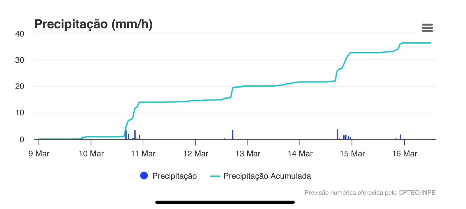Click the teal Precipitação Acumulada legend line symbol
The height and width of the screenshot is (209, 466).
(x=215, y=176)
